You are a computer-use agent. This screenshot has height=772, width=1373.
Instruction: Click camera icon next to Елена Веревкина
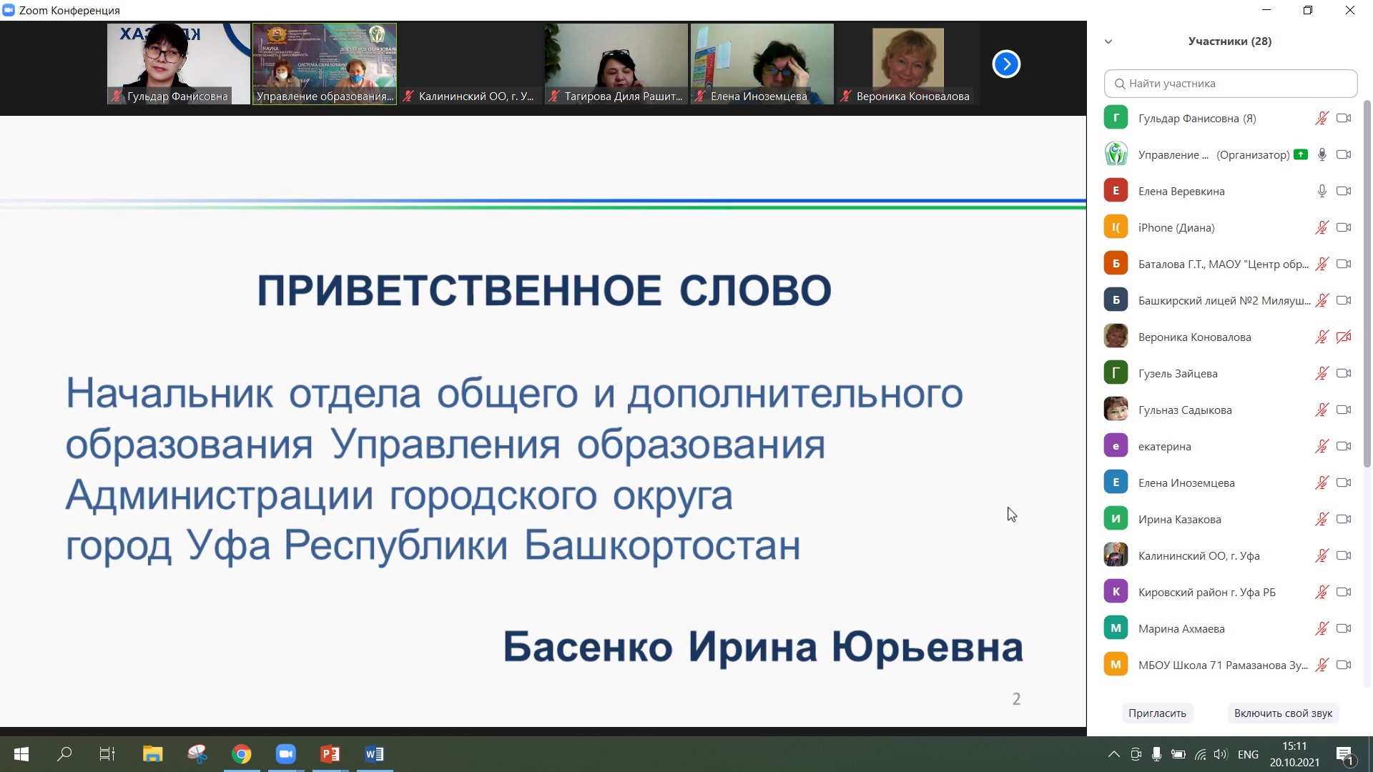1344,192
